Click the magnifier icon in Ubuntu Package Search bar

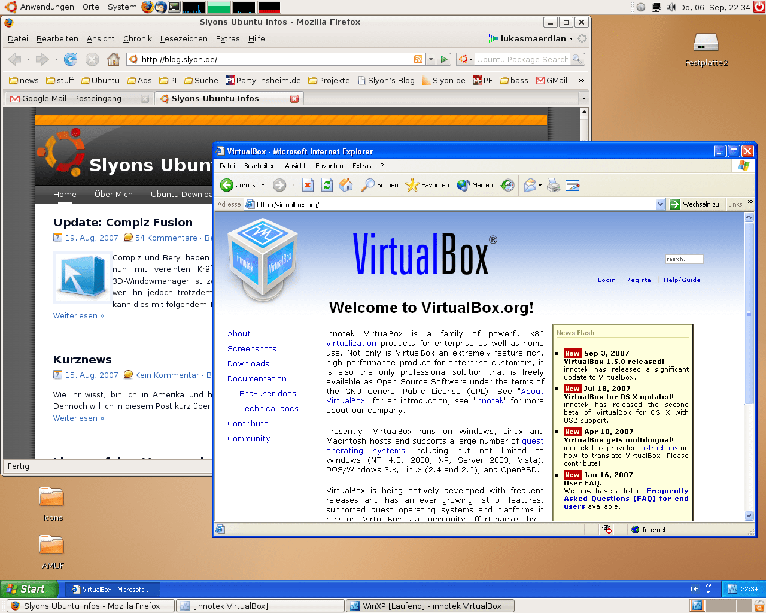point(576,59)
